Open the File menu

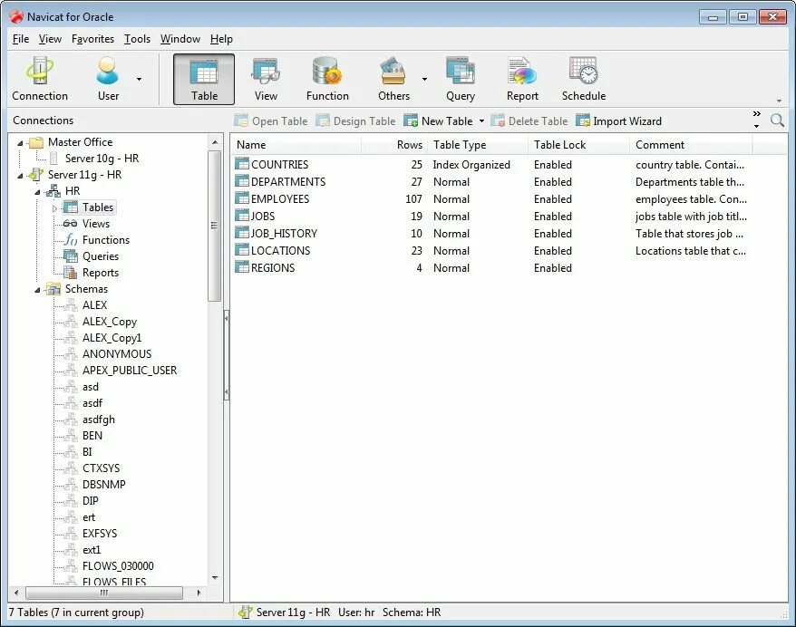pos(21,39)
